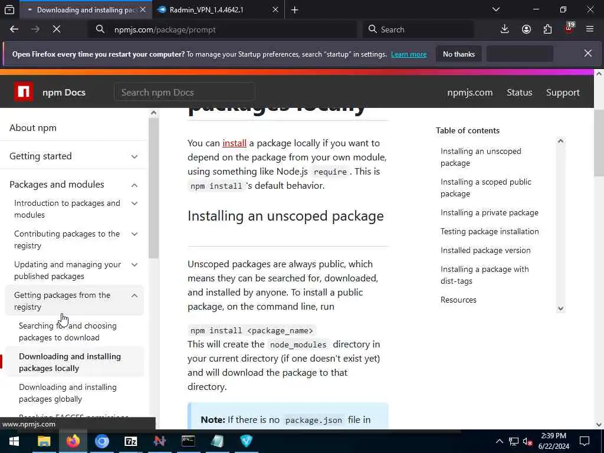604x453 pixels.
Task: Select the Downloading and installing packages tab
Action: pos(86,9)
